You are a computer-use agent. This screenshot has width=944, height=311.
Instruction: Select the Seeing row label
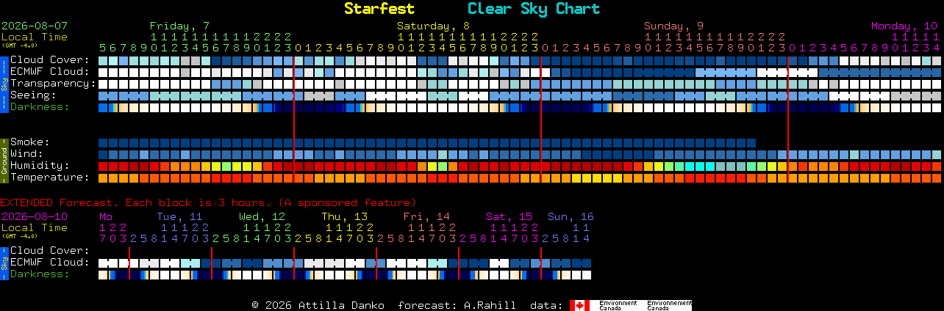33,95
